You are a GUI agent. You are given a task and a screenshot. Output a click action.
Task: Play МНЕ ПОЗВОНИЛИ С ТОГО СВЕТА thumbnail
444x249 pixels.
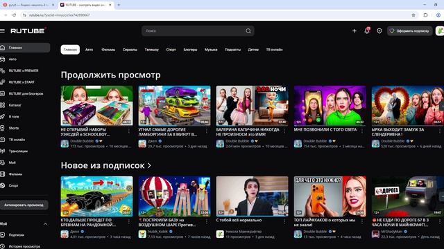click(x=330, y=106)
